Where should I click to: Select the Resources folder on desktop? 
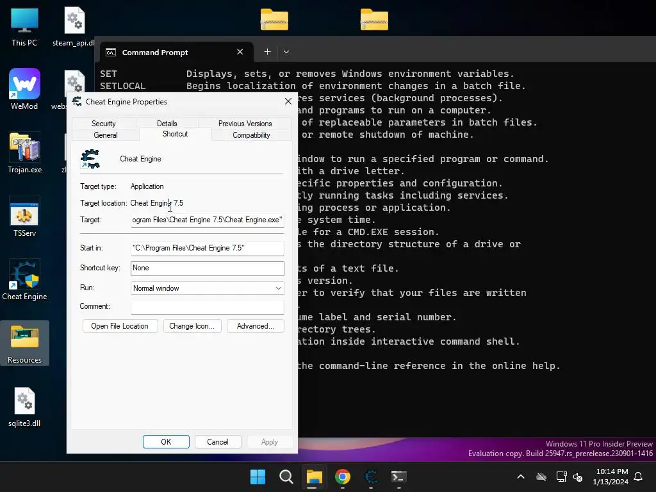pos(24,343)
